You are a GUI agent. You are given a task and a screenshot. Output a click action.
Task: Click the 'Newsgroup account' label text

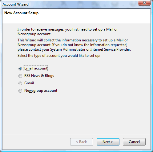pyautogui.click(x=41, y=91)
